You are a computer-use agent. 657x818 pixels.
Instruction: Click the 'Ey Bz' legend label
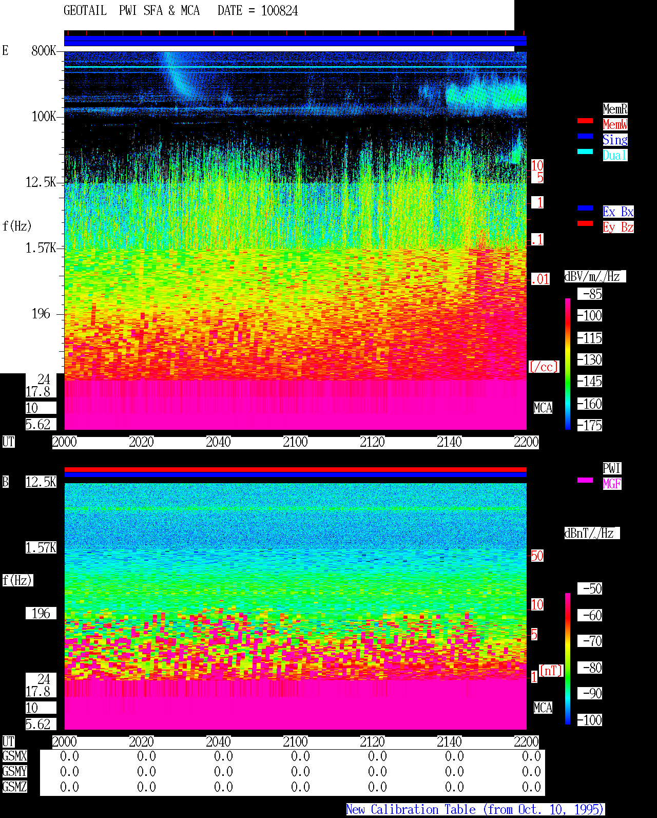click(x=618, y=227)
